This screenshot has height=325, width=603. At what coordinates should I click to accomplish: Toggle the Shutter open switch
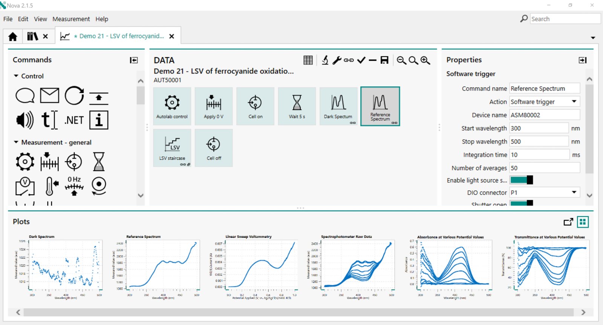click(x=522, y=203)
